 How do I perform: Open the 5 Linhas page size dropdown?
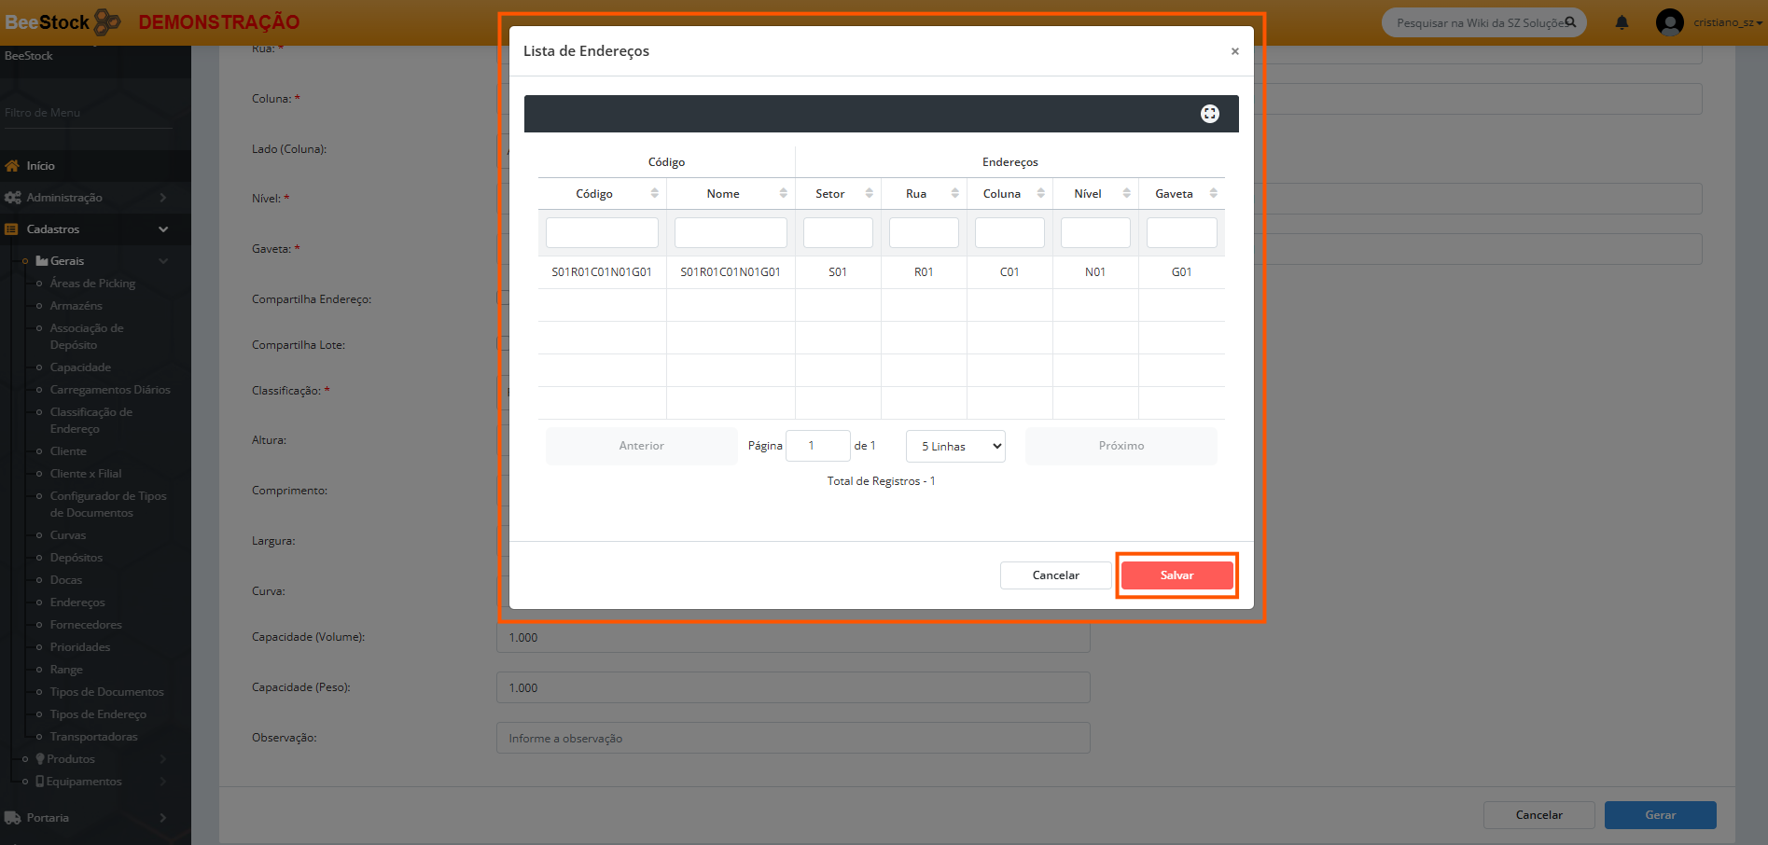pyautogui.click(x=955, y=446)
